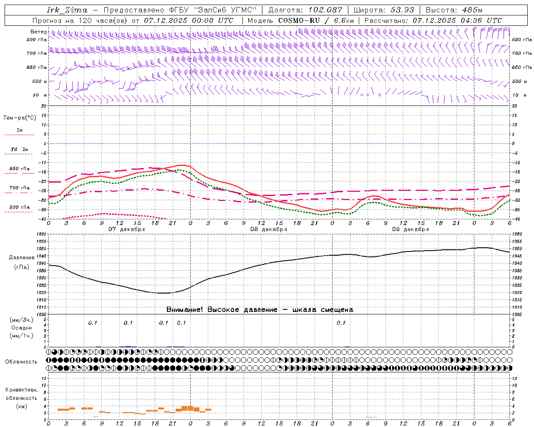Screen dimensions: 534x427
Task: Click the Давление pressure panel label
Action: tap(22, 258)
